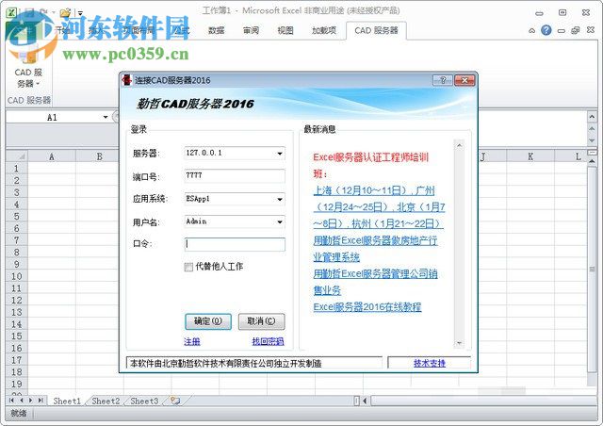Open Quick Access Toolbar customize dropdown
This screenshot has height=426, width=603.
click(80, 13)
